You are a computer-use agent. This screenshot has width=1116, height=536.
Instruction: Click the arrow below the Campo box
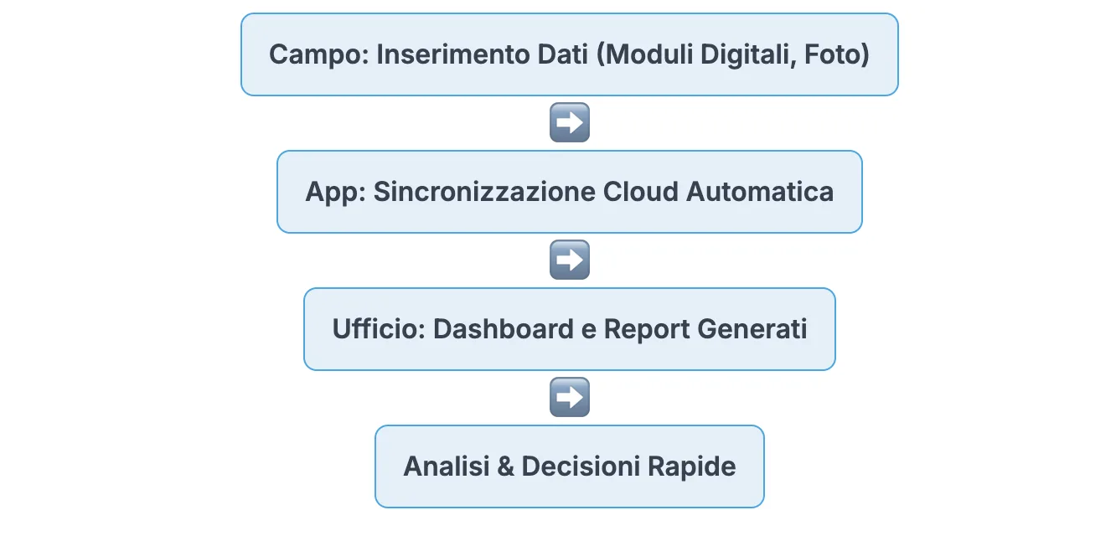(x=570, y=123)
